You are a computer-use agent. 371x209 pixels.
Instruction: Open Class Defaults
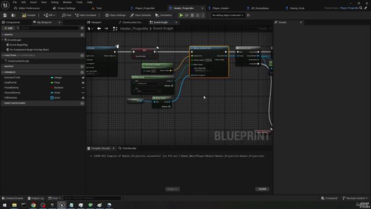coord(140,15)
